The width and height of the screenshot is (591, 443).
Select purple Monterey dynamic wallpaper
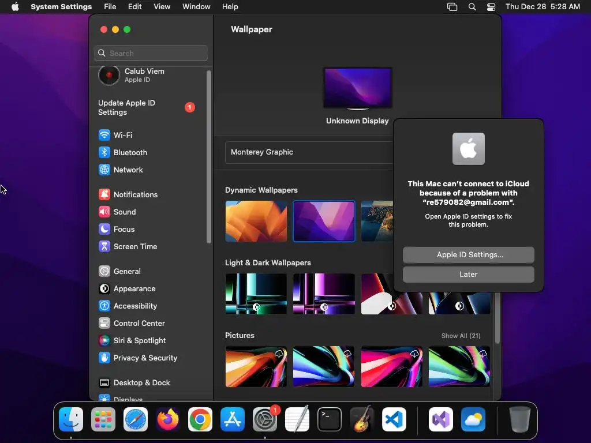[324, 221]
